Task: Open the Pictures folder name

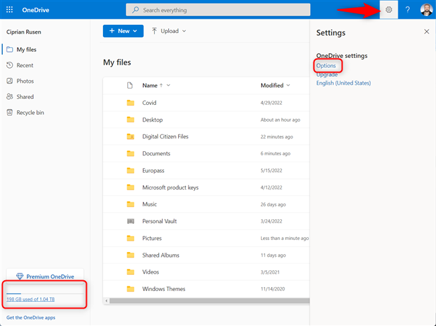Action: click(152, 238)
